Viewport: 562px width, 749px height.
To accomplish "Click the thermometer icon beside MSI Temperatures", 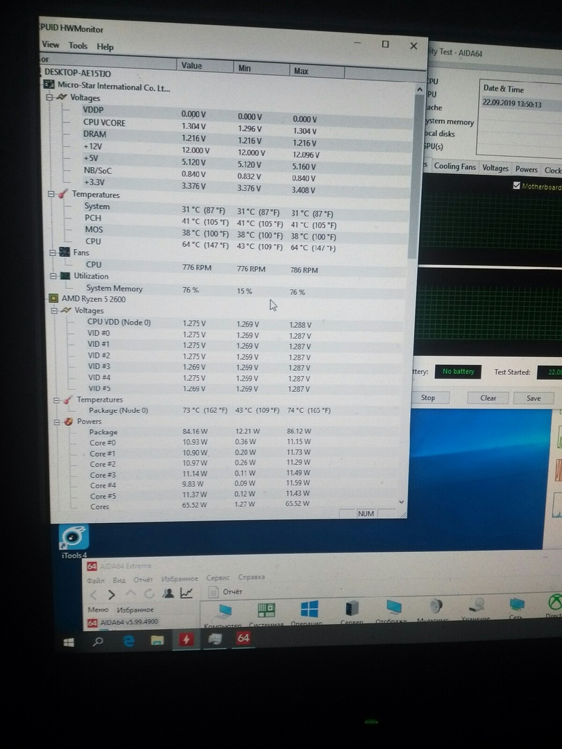I will [63, 194].
